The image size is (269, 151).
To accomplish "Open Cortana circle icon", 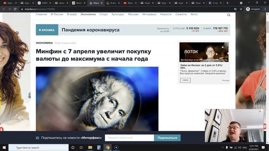I will coord(73,147).
